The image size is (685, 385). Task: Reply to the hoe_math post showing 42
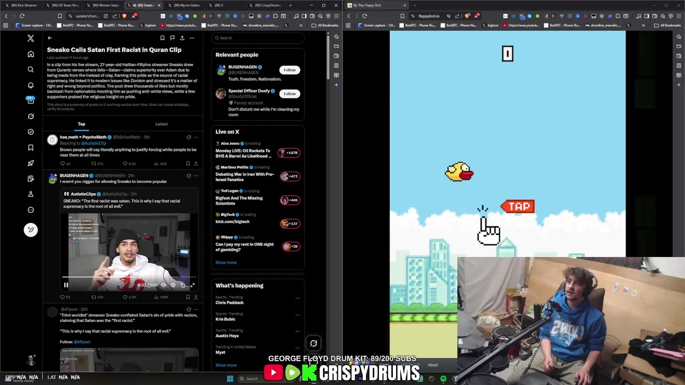[65, 164]
